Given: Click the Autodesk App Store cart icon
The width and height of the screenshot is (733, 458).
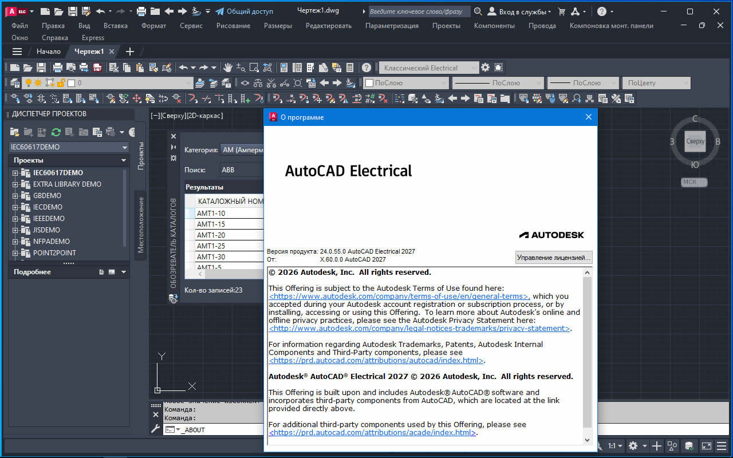Looking at the screenshot, I should pos(562,11).
